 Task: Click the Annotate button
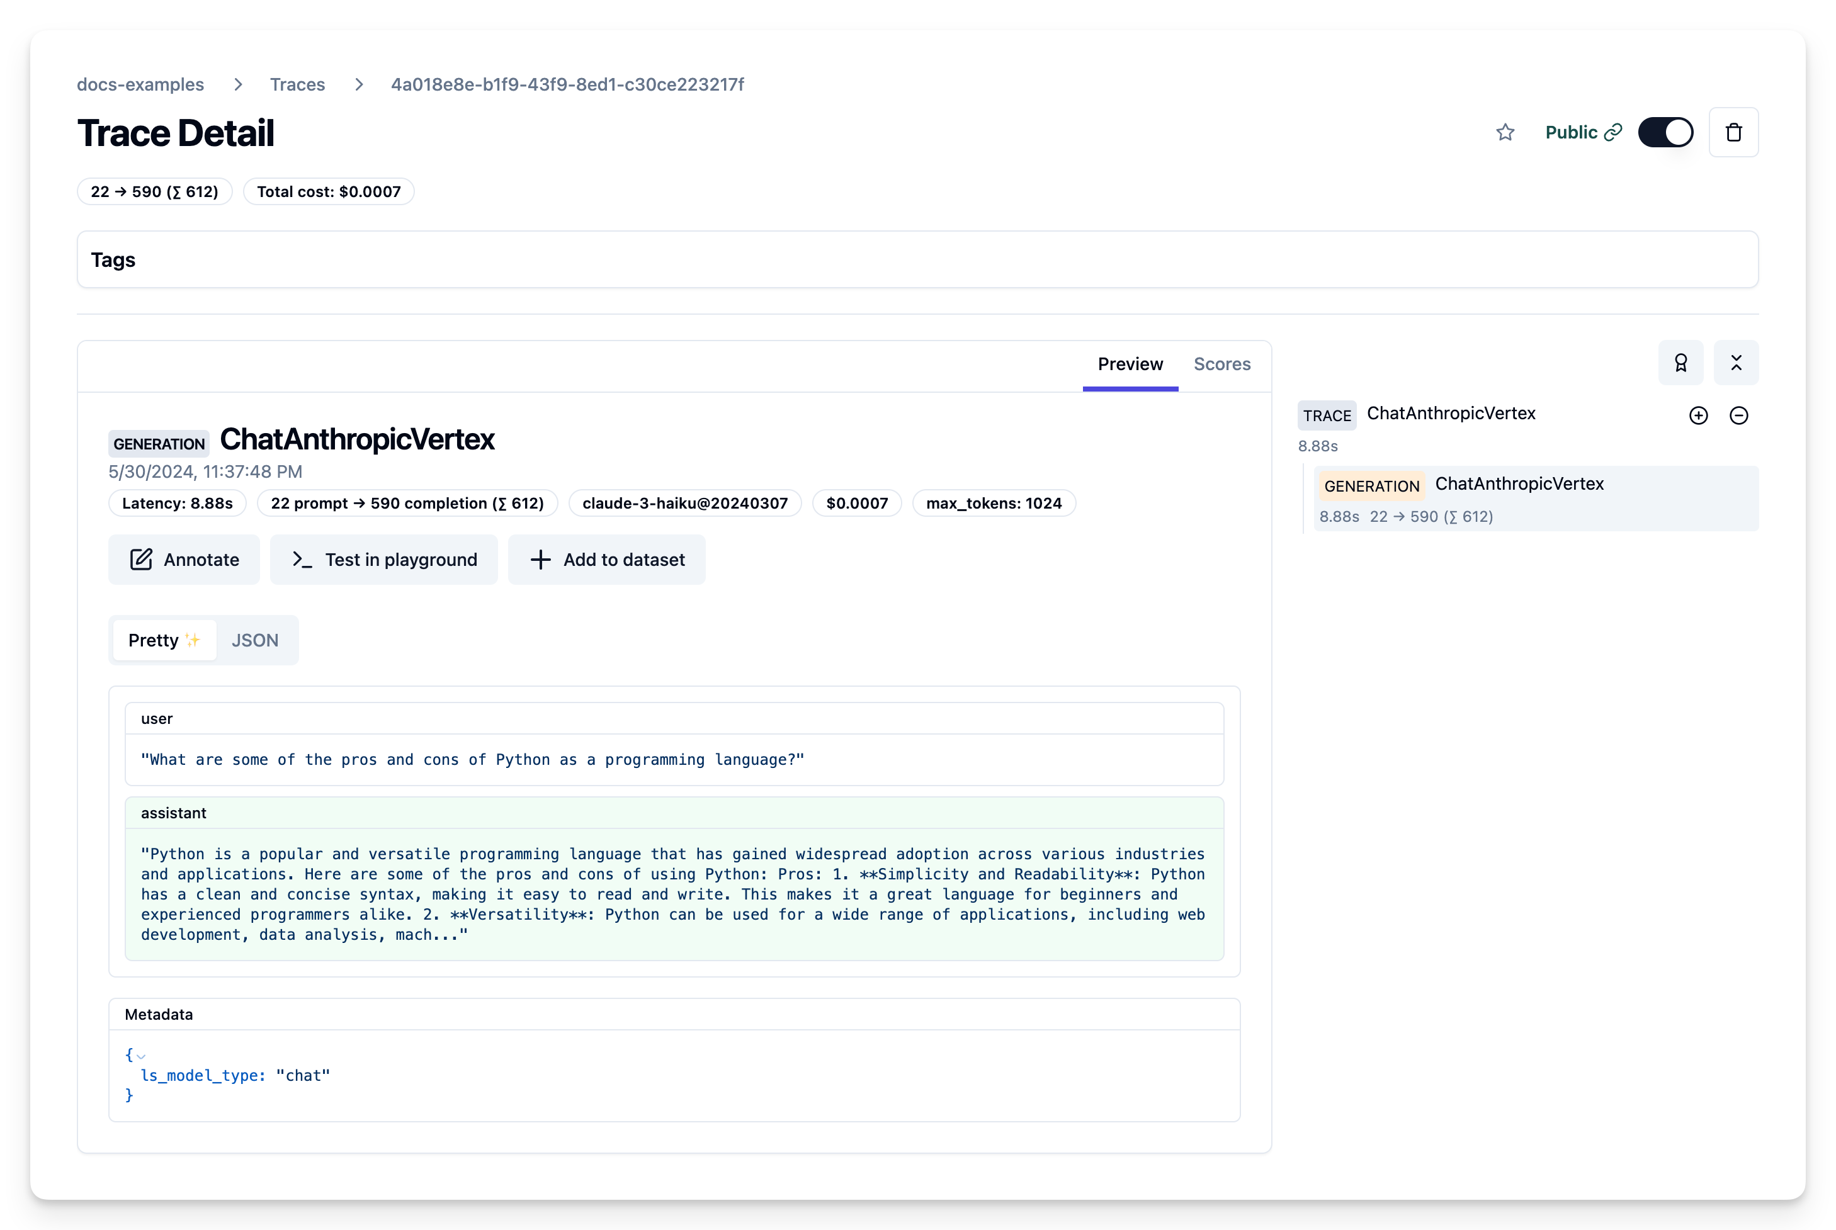coord(184,560)
